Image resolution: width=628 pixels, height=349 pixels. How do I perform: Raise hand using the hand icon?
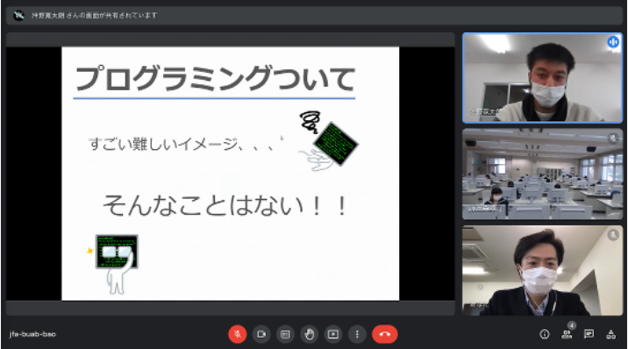click(x=310, y=334)
